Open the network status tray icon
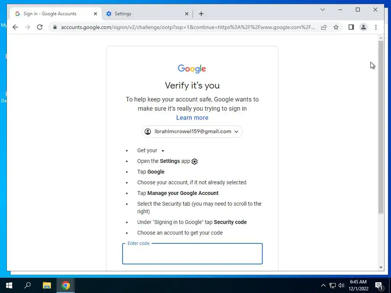391x293 pixels. point(333,285)
